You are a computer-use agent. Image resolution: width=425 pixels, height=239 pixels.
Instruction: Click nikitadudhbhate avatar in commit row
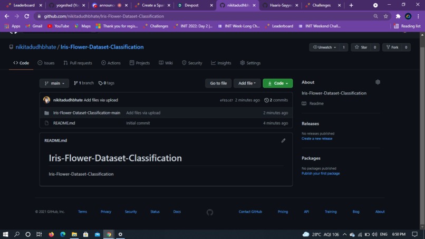pyautogui.click(x=46, y=100)
